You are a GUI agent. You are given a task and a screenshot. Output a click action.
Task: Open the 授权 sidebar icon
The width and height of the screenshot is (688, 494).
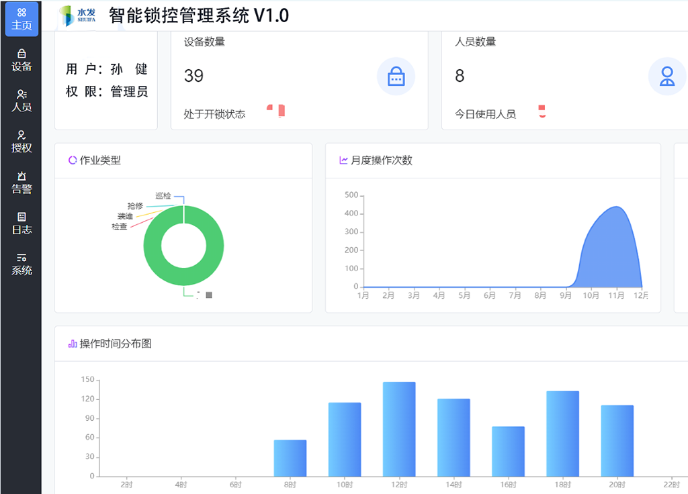(x=21, y=142)
